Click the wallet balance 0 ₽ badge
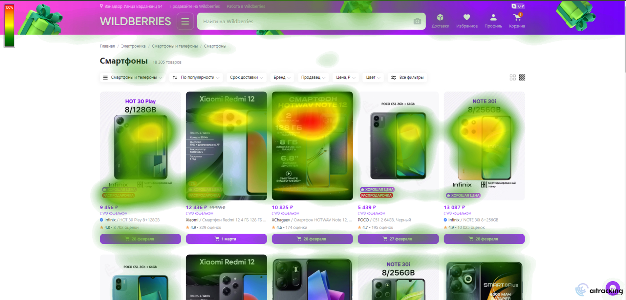This screenshot has height=300, width=626. (x=518, y=6)
